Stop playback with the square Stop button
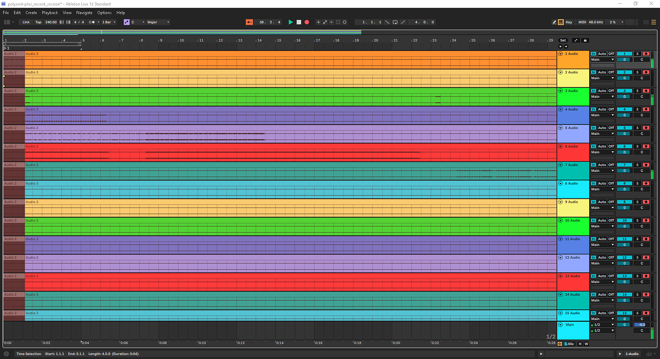The width and height of the screenshot is (660, 359). click(x=298, y=22)
